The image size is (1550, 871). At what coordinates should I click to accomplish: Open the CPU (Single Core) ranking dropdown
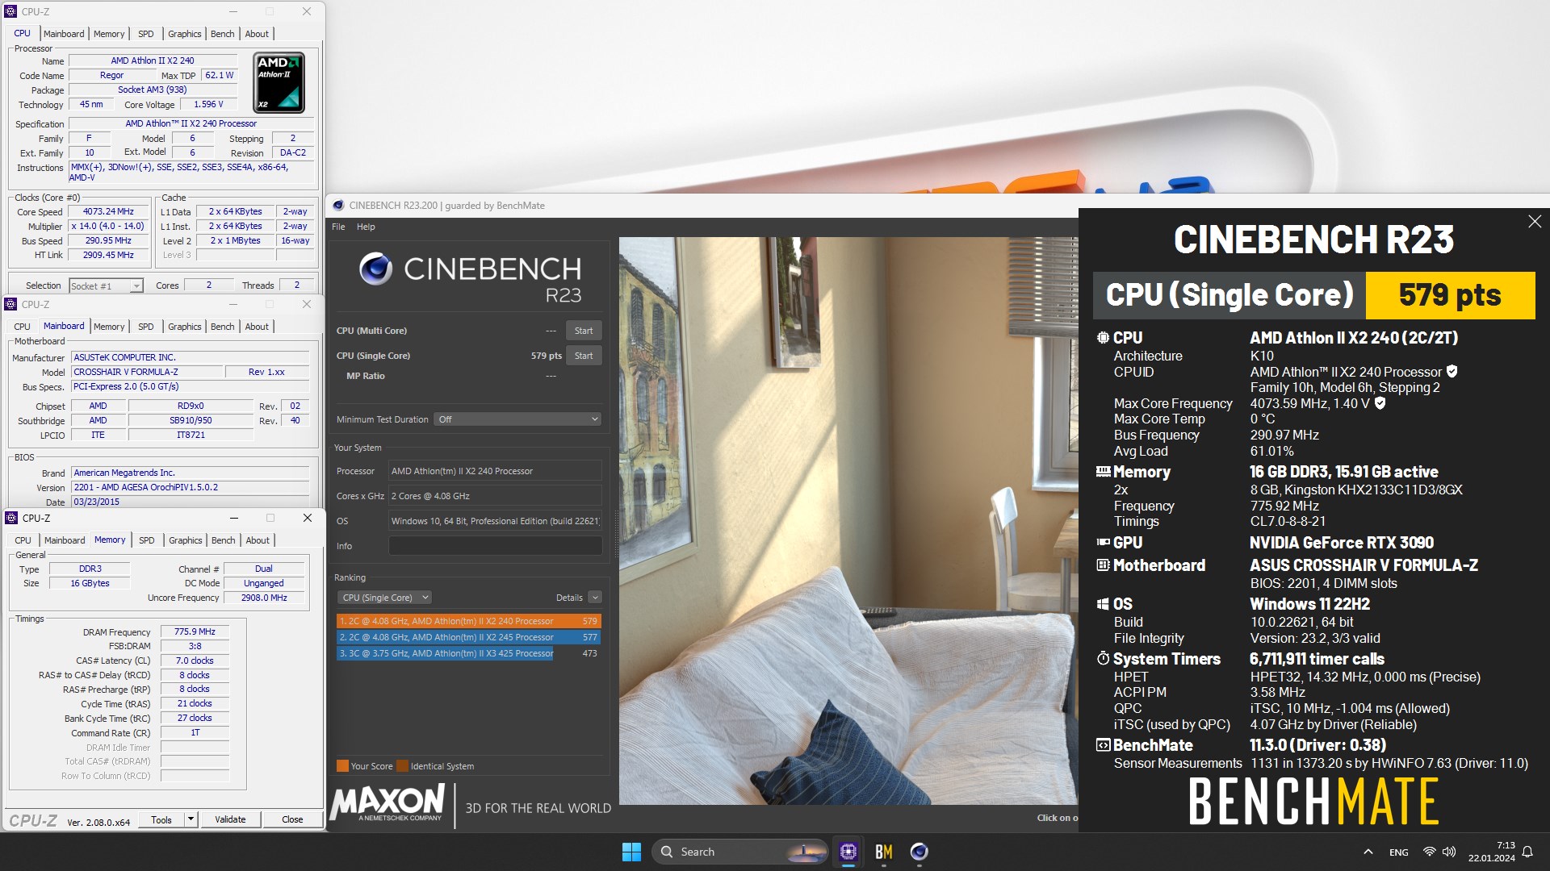pos(384,598)
